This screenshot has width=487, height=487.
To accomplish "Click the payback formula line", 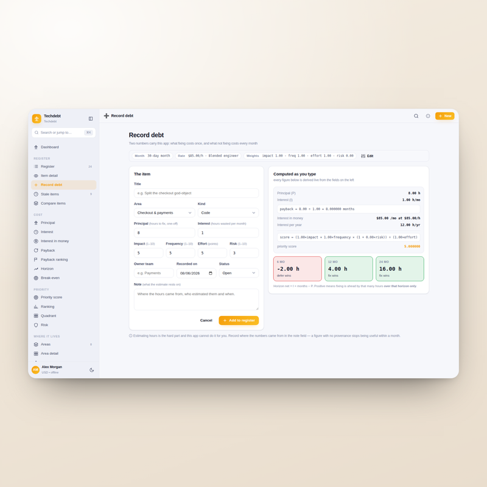I will tap(348, 209).
